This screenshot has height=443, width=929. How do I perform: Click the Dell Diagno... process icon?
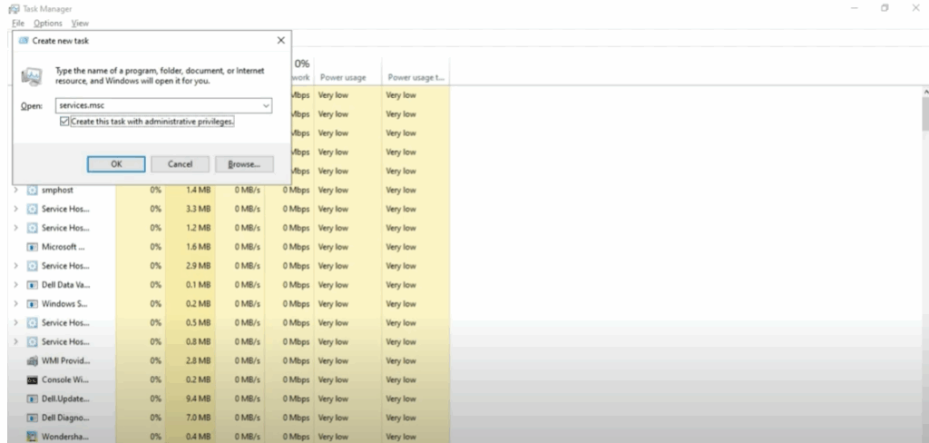coord(32,418)
